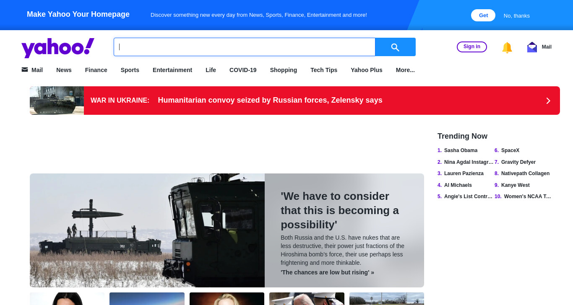The image size is (573, 305).
Task: Click the 'Trending Now' heading
Action: [462, 136]
